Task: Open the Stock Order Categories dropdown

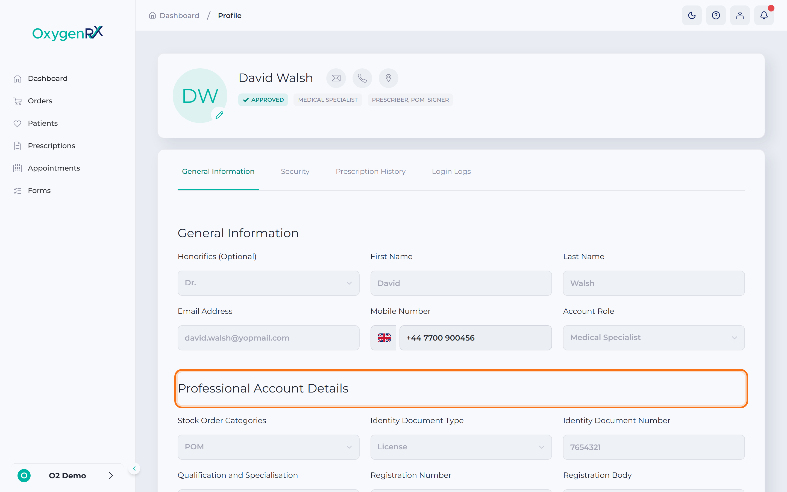Action: [268, 447]
